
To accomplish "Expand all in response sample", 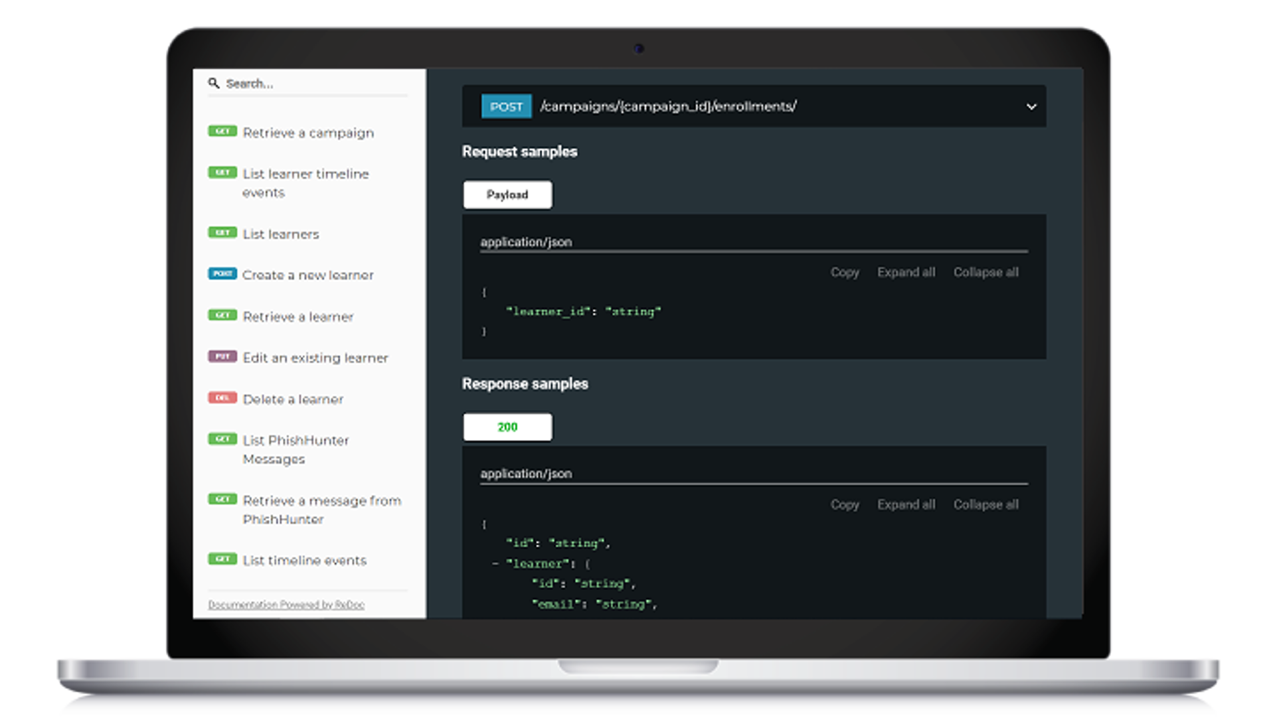I will click(x=906, y=504).
